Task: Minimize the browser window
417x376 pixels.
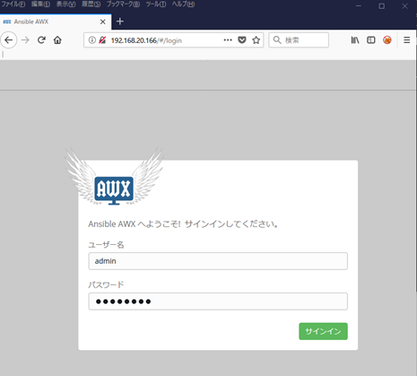Action: (x=359, y=6)
